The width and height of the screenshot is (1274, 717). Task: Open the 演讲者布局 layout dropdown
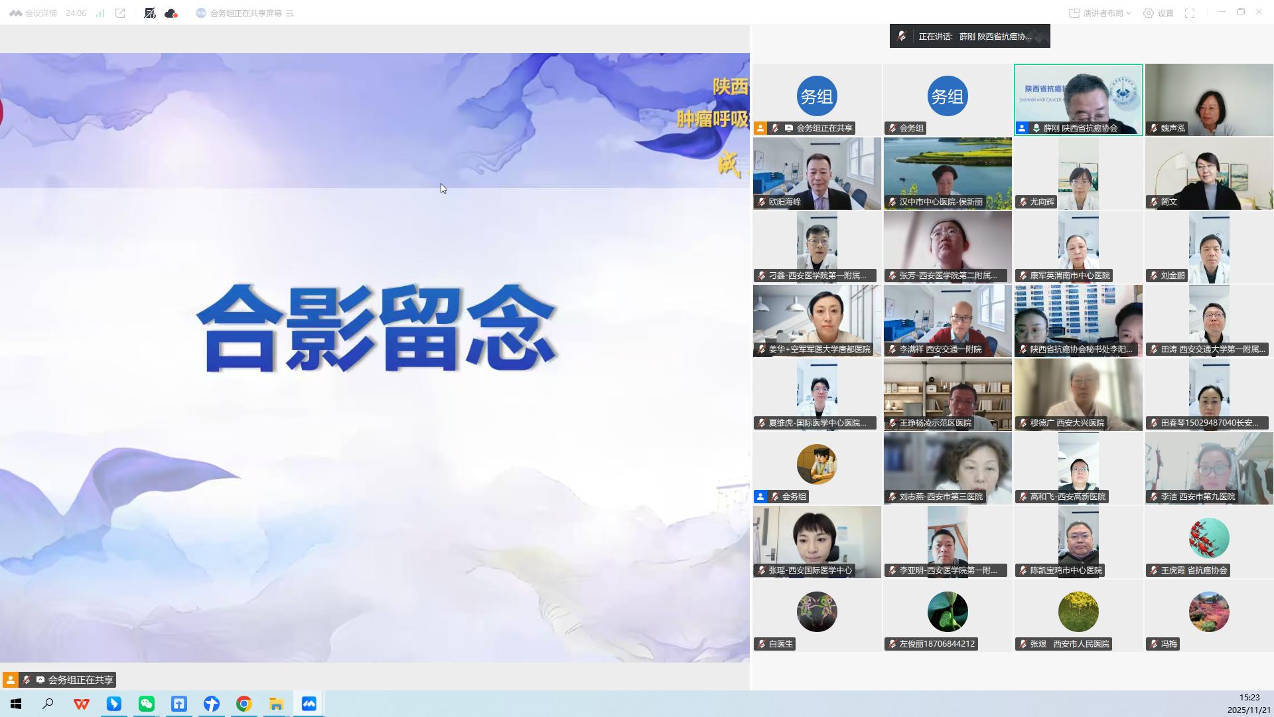pos(1099,13)
